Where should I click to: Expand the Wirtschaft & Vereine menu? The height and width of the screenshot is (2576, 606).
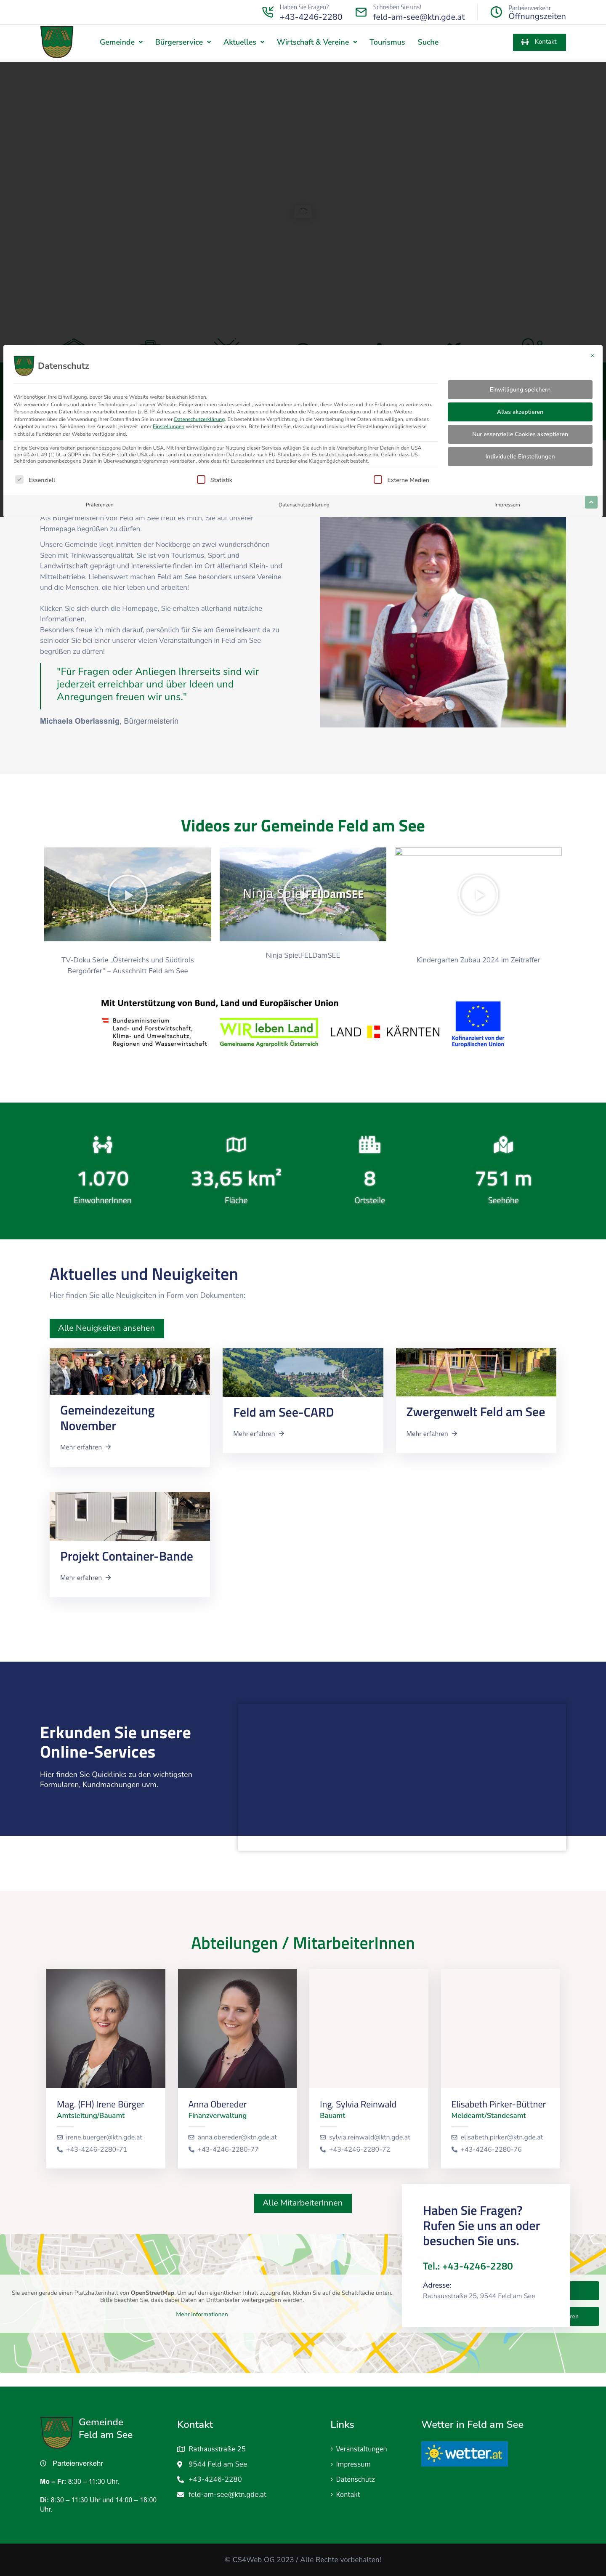(317, 42)
